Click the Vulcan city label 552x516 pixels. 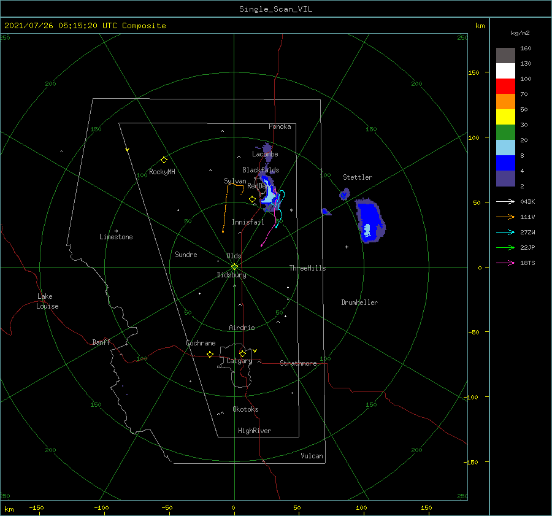312,456
